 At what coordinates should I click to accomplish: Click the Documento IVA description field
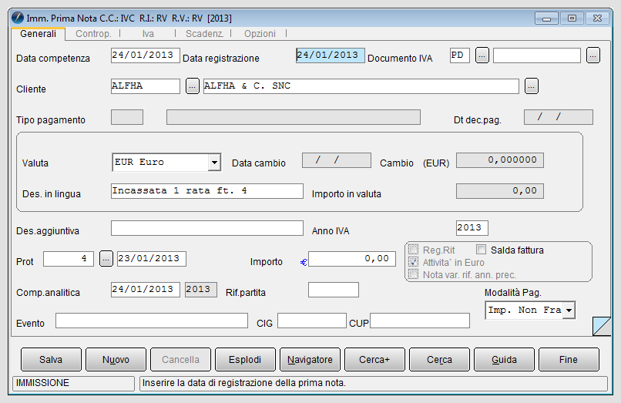click(x=537, y=55)
